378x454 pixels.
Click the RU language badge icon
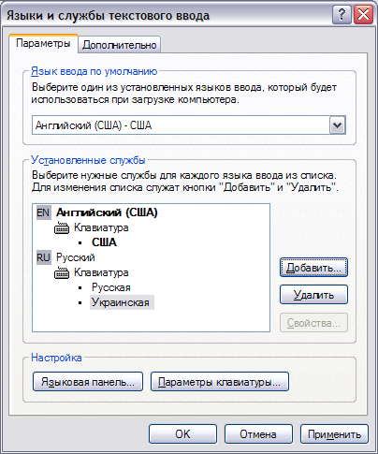[x=43, y=257]
